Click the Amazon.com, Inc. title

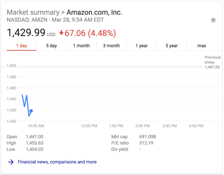coord(94,12)
